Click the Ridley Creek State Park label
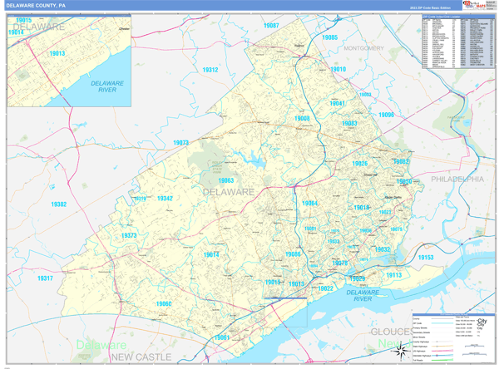The height and width of the screenshot is (369, 499). 217,167
